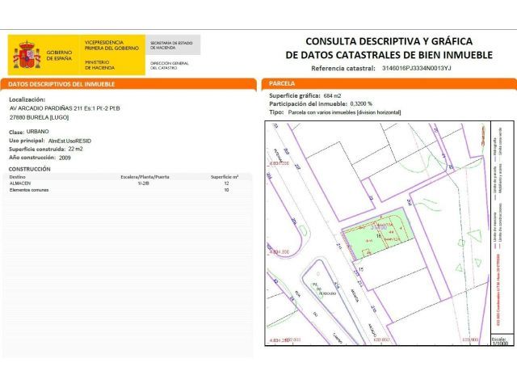Click the 'Uso principal:' label
Image resolution: width=517 pixels, height=388 pixels.
[x=27, y=141]
